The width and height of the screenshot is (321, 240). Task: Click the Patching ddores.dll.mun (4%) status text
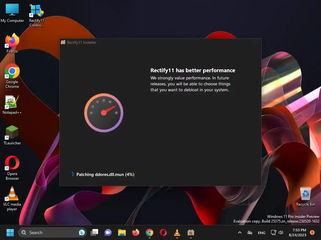(x=105, y=174)
